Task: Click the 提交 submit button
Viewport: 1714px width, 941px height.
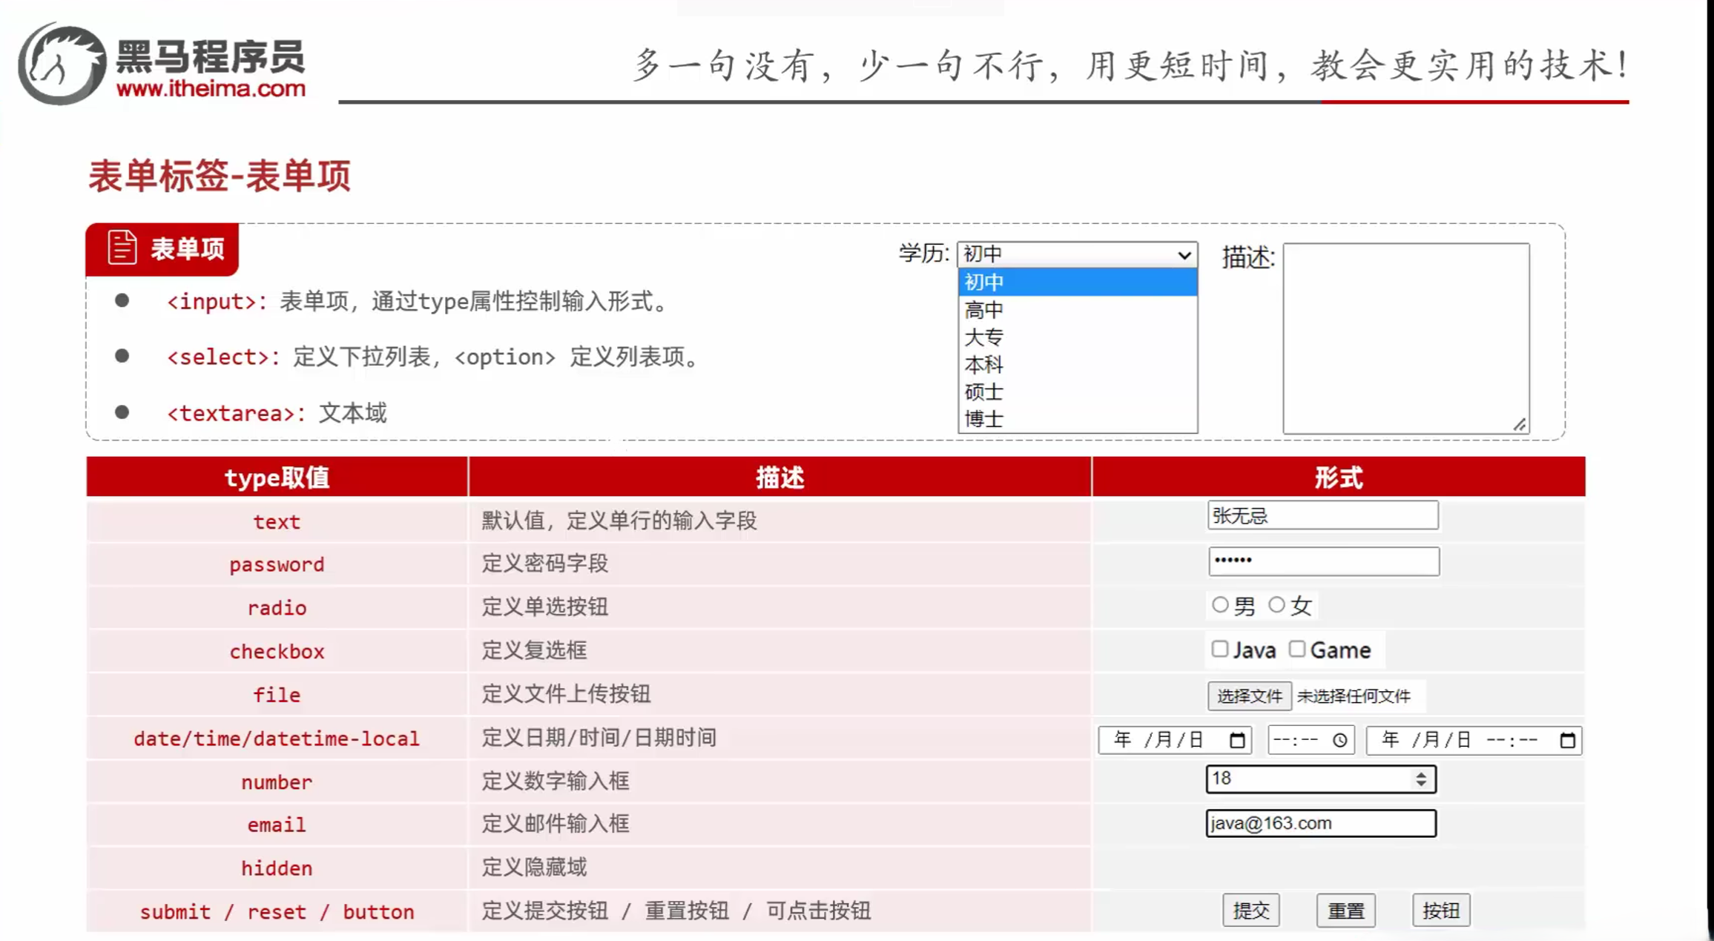Action: [x=1250, y=910]
